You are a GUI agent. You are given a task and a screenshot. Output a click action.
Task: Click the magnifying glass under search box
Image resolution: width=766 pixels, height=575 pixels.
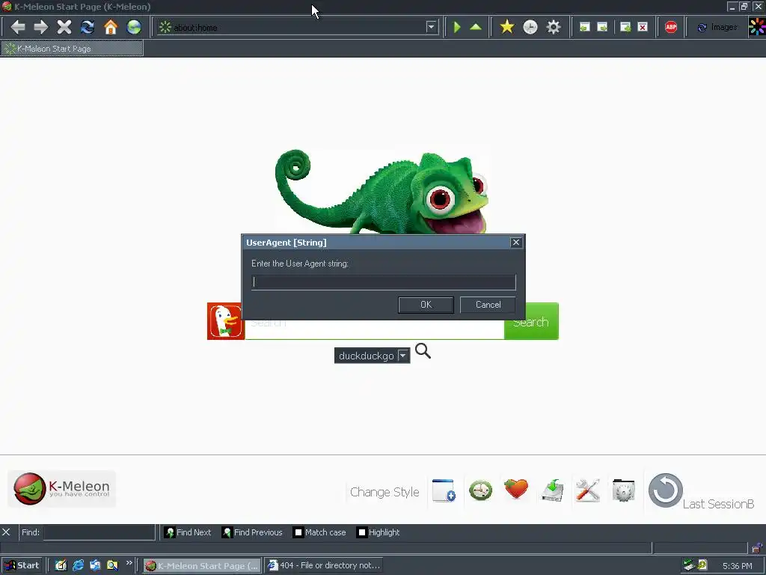[x=423, y=351]
